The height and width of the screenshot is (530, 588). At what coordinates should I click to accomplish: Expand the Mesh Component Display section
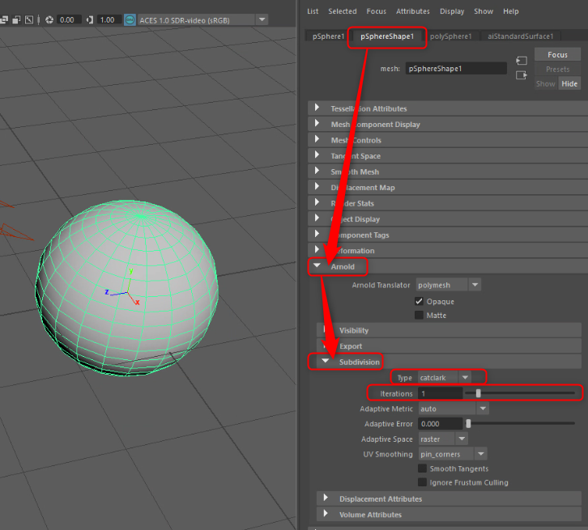click(448, 125)
